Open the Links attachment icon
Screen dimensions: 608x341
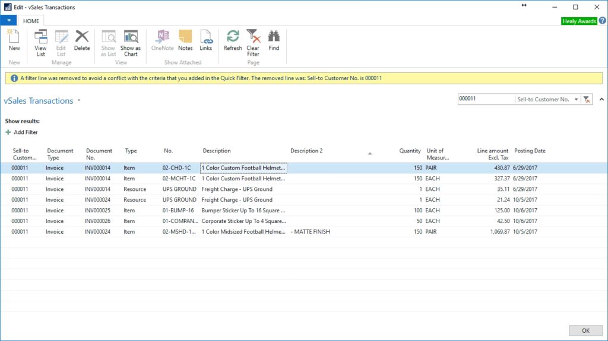point(205,40)
